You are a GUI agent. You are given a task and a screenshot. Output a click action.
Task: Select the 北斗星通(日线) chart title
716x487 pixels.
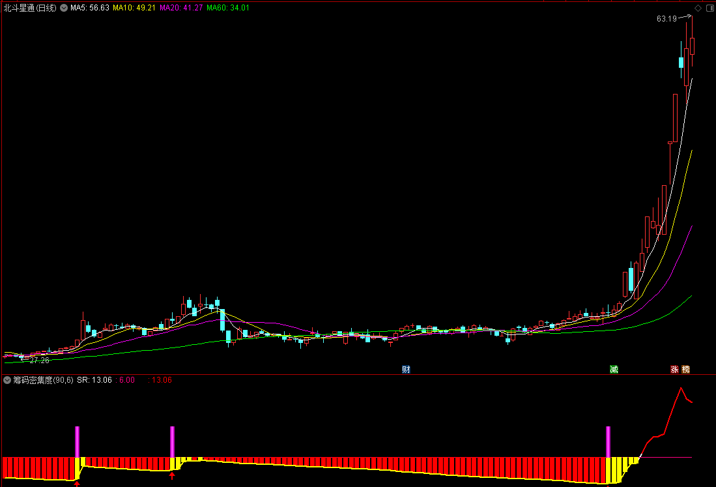[x=30, y=8]
